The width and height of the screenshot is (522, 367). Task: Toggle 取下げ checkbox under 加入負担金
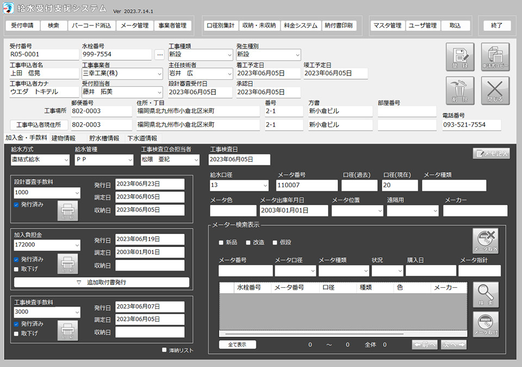click(16, 269)
